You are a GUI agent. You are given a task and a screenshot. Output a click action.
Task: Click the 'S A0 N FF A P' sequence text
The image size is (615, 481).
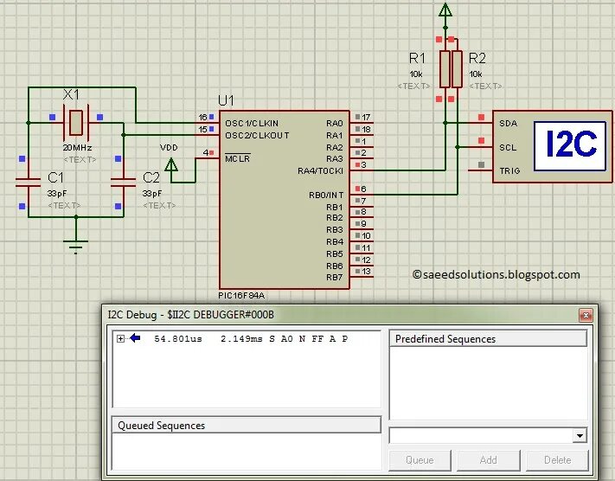(308, 339)
